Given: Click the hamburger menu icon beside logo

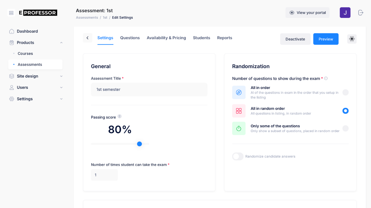Looking at the screenshot, I should pos(11,13).
